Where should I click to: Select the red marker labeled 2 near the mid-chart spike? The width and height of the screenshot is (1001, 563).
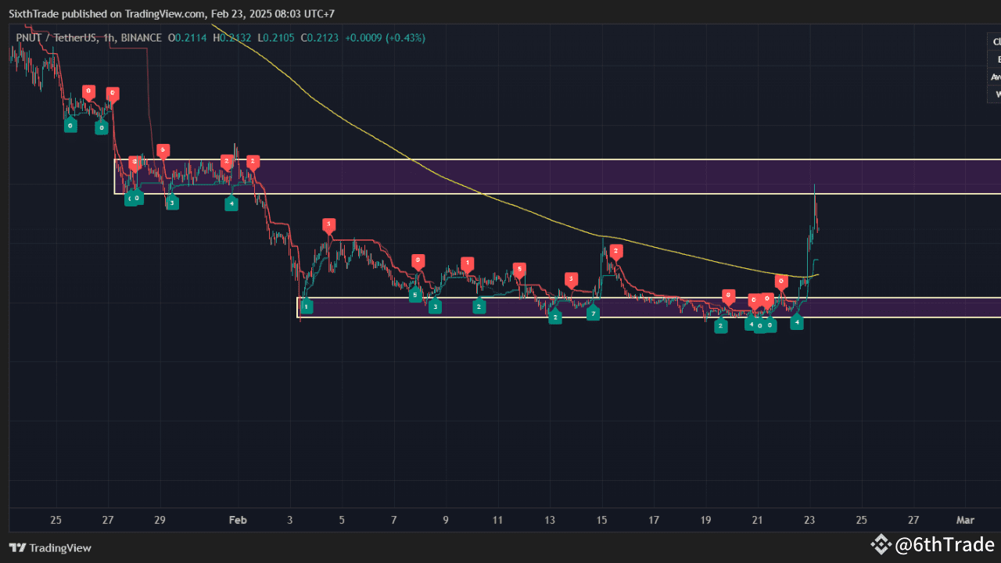[x=616, y=252]
